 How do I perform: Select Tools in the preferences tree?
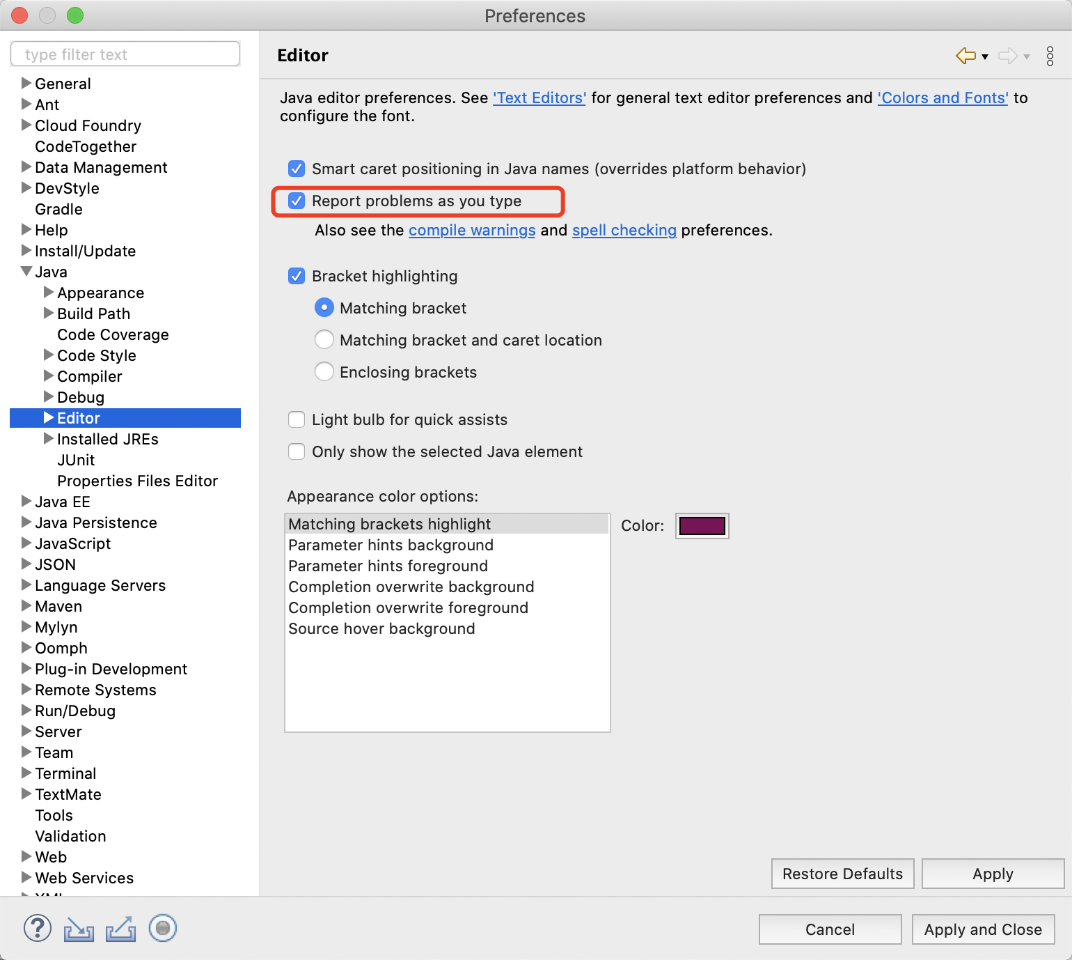(54, 815)
